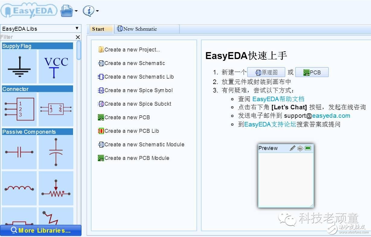The width and height of the screenshot is (371, 237).
Task: Switch to the Start tab
Action: pos(98,29)
